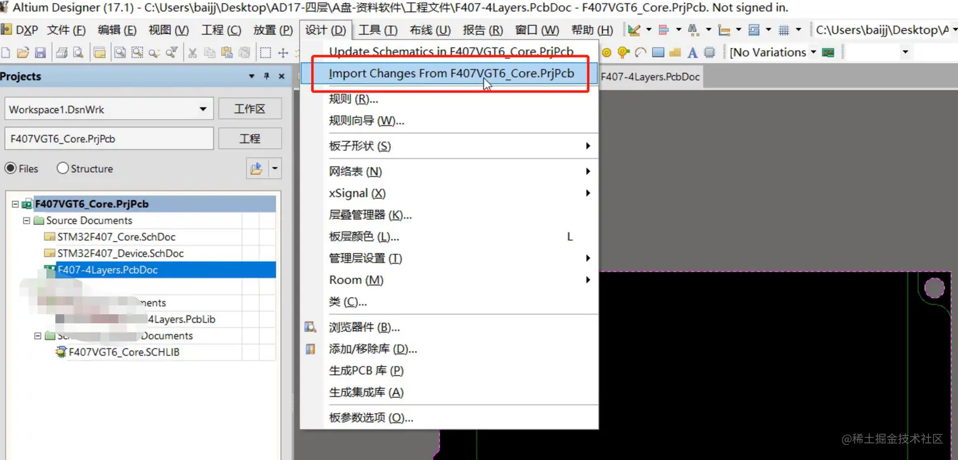Click the 工作区 button
Image resolution: width=958 pixels, height=460 pixels.
(250, 109)
